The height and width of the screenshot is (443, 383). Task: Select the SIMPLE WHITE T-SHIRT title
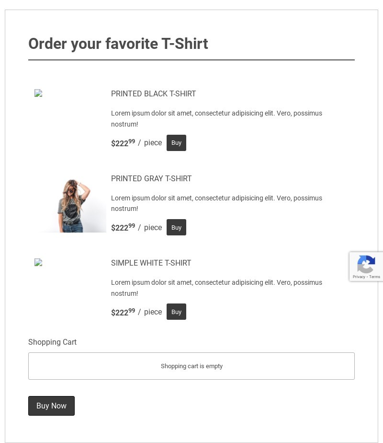(151, 263)
